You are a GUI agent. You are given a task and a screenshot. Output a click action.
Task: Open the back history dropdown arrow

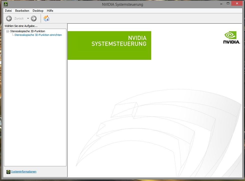pos(28,18)
